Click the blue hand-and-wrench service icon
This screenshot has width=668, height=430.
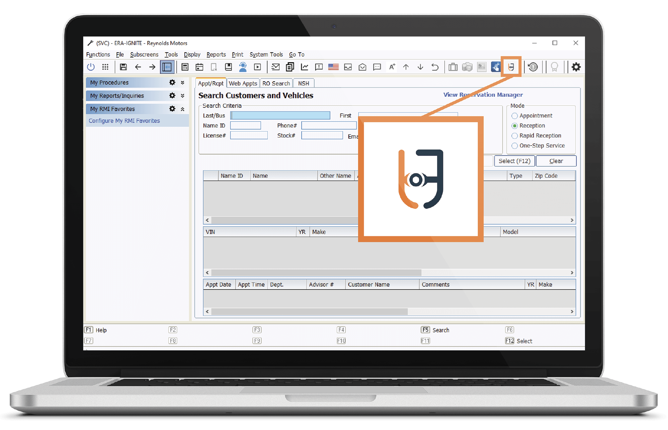point(496,67)
